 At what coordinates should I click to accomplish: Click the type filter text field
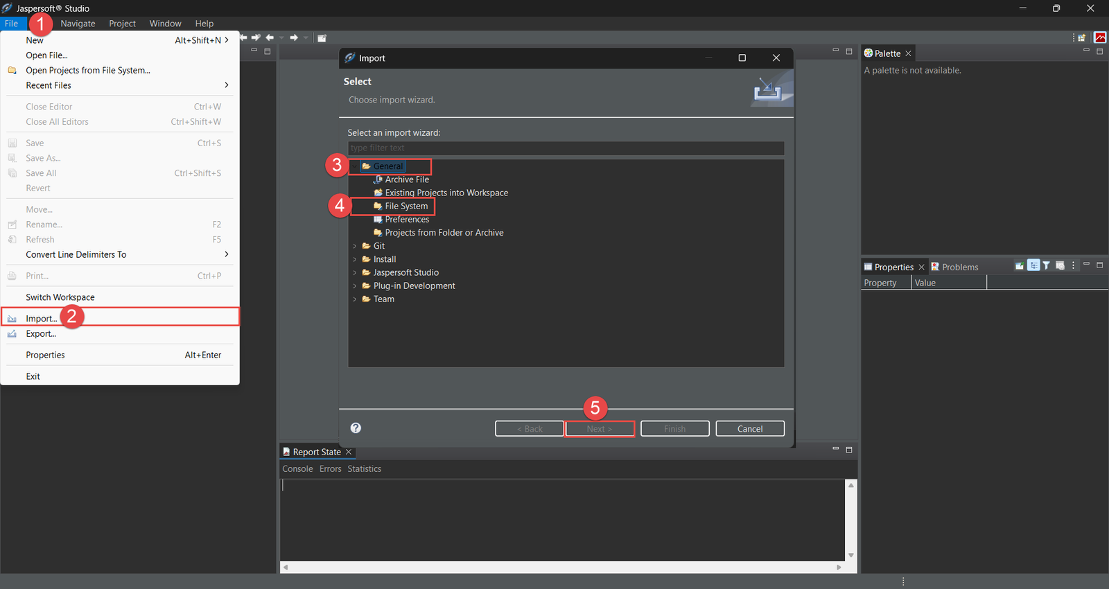(566, 148)
